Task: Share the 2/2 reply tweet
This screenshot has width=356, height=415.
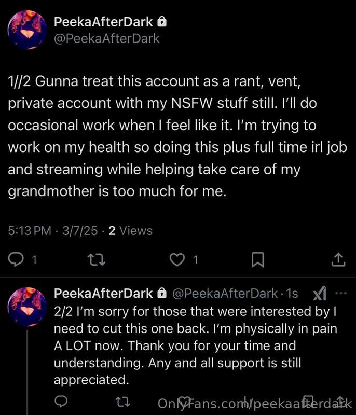Action: pos(341,402)
